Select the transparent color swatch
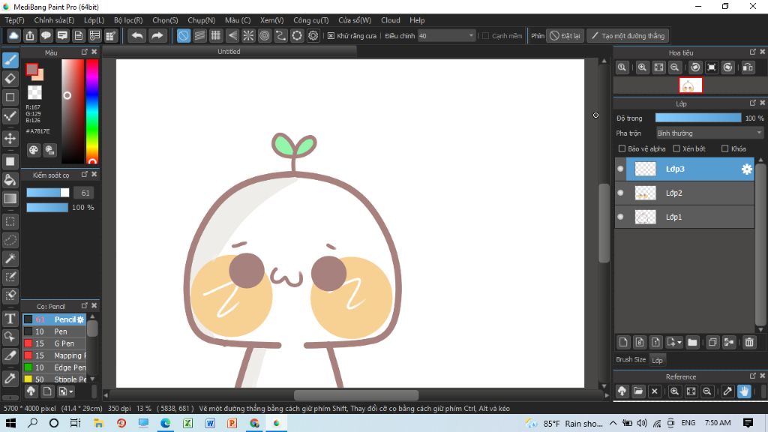 pyautogui.click(x=34, y=92)
